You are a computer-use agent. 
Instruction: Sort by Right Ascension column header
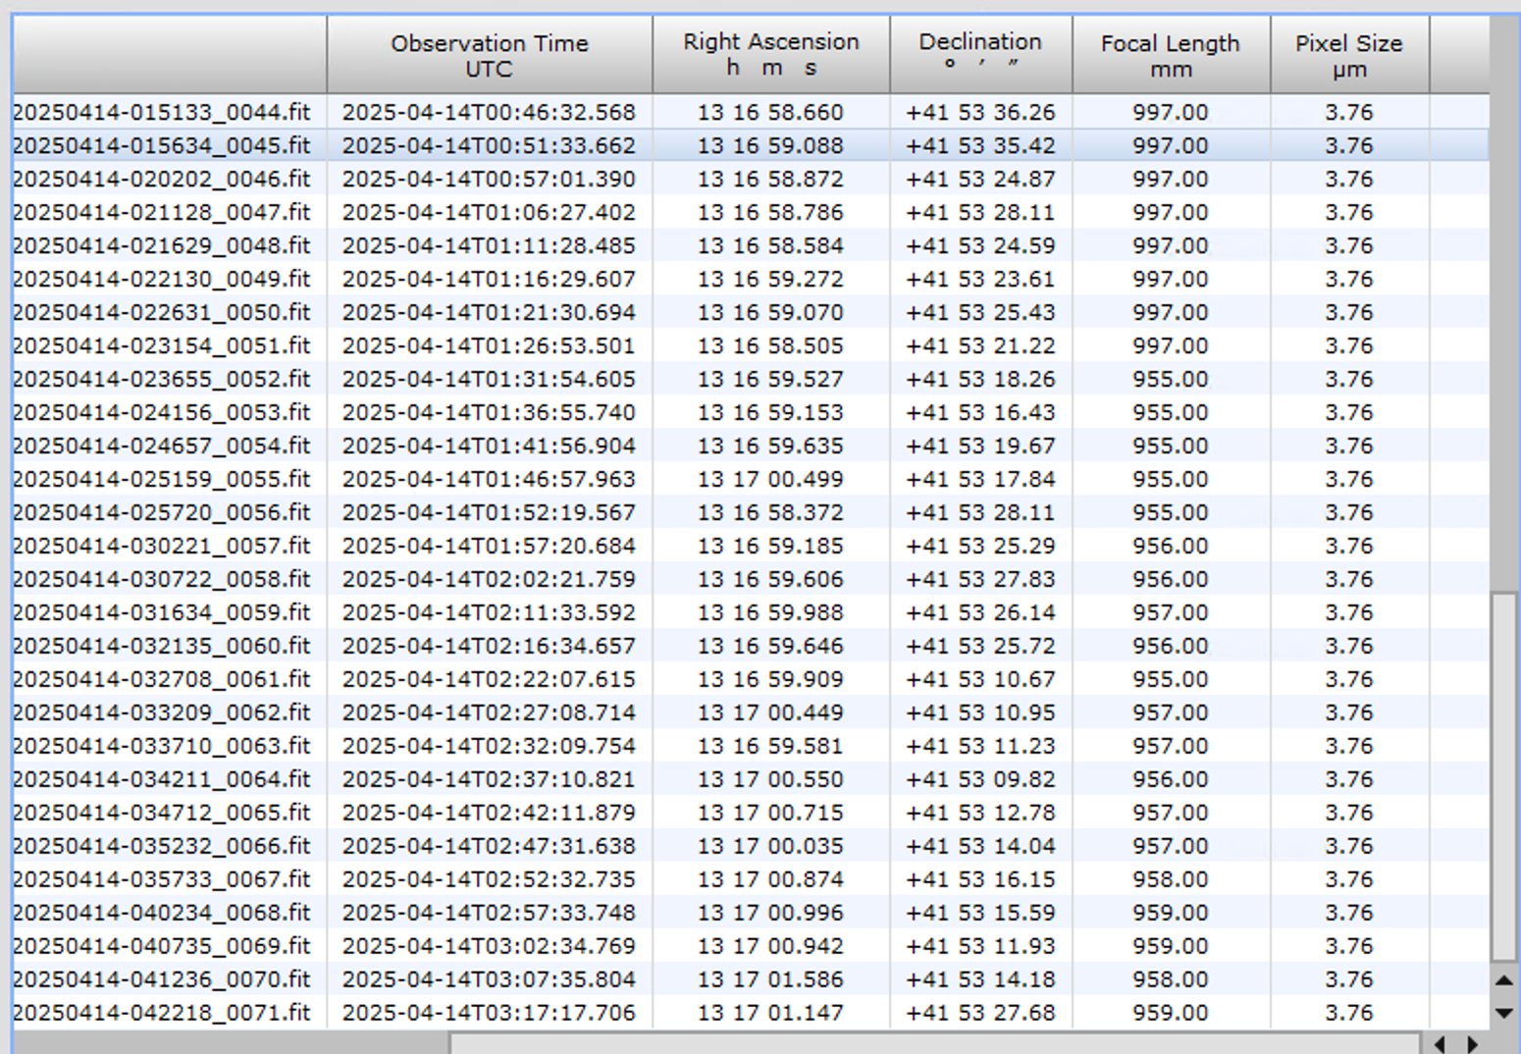[771, 56]
